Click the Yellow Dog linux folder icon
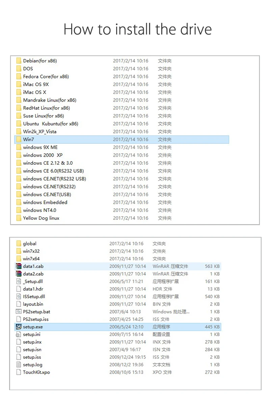 click(x=19, y=218)
